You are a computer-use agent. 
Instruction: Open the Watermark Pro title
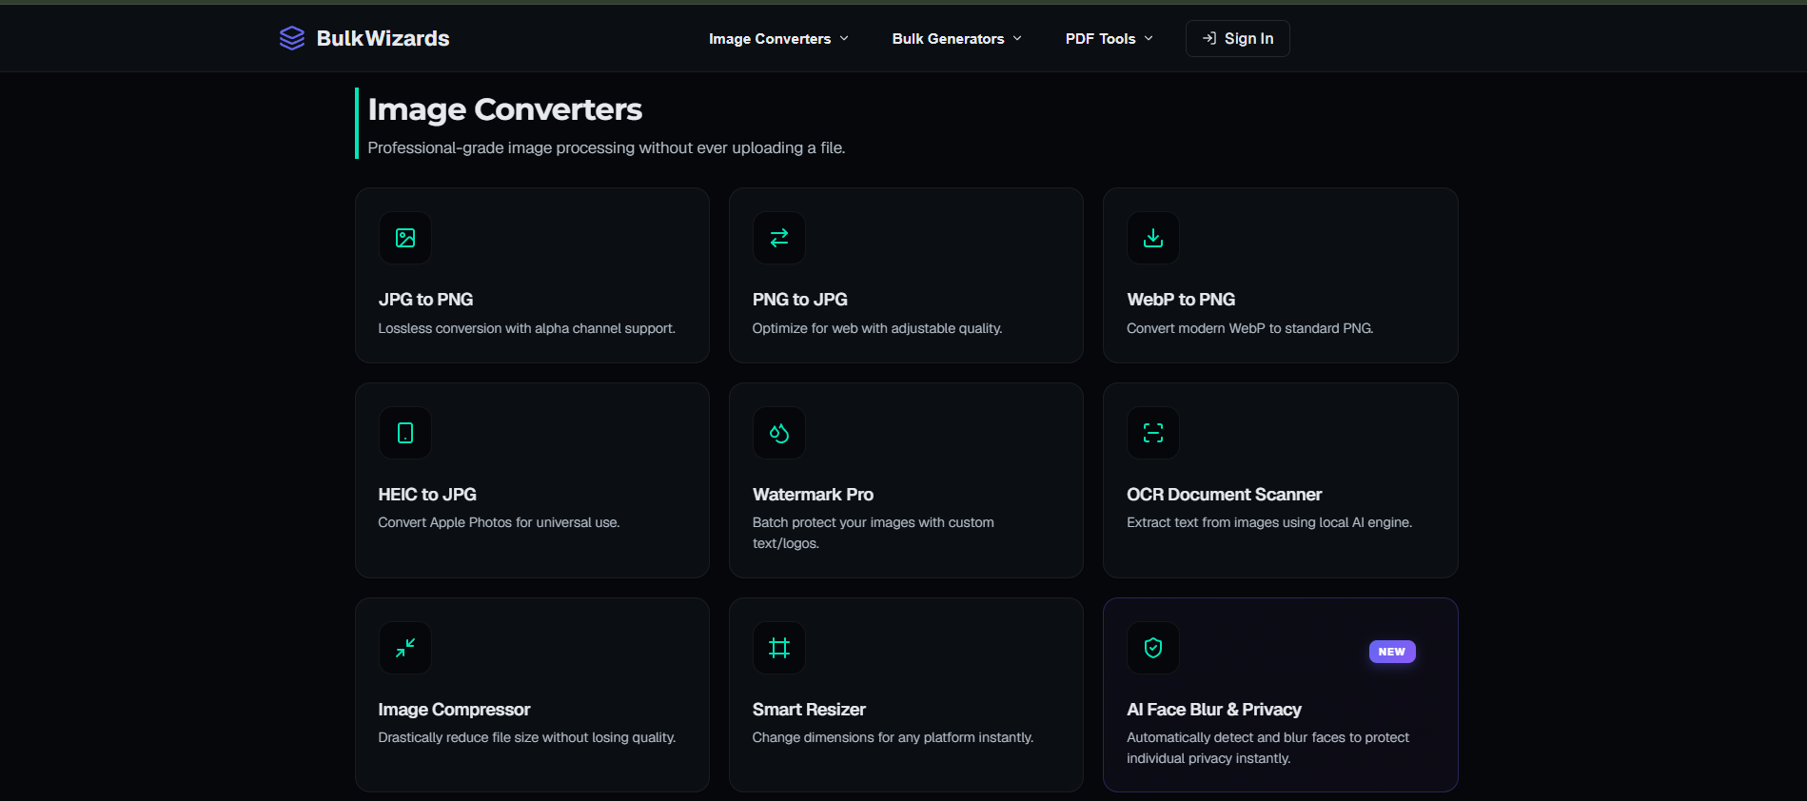[x=813, y=495]
